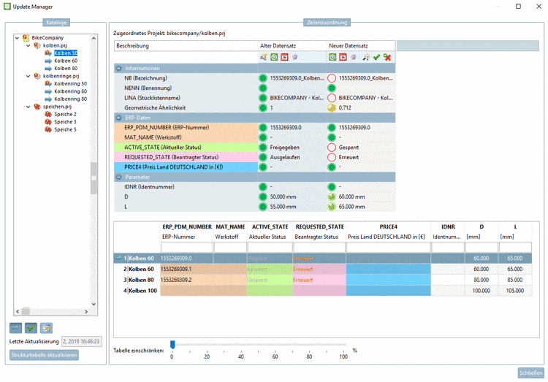Screen dimensions: 548x382
Task: Select Kolben 80 in catalog tree
Action: click(66, 69)
